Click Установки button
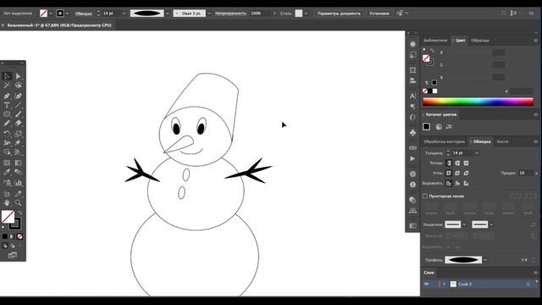542x305 pixels. click(x=379, y=14)
